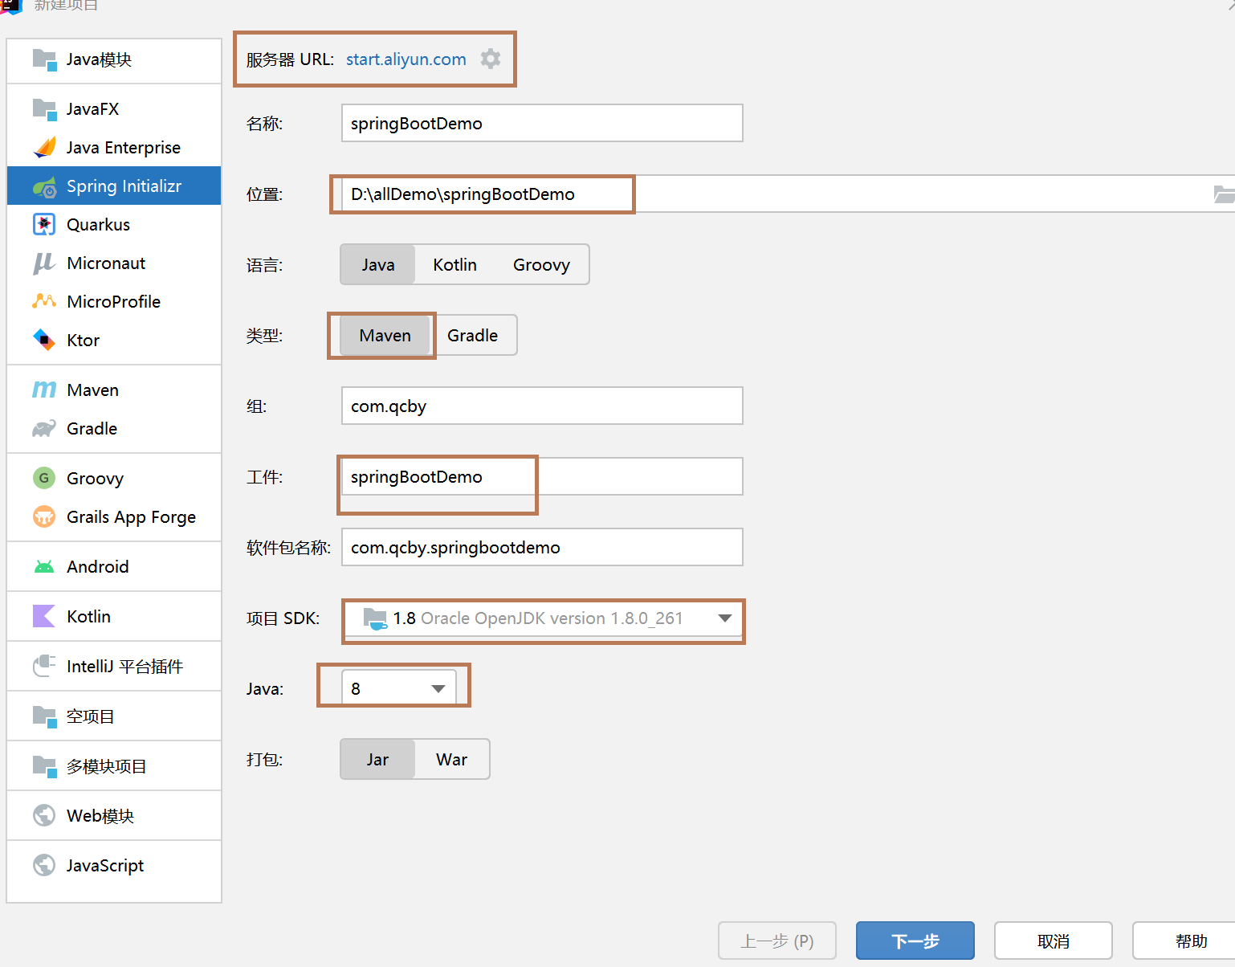Select Jar packaging

(378, 760)
